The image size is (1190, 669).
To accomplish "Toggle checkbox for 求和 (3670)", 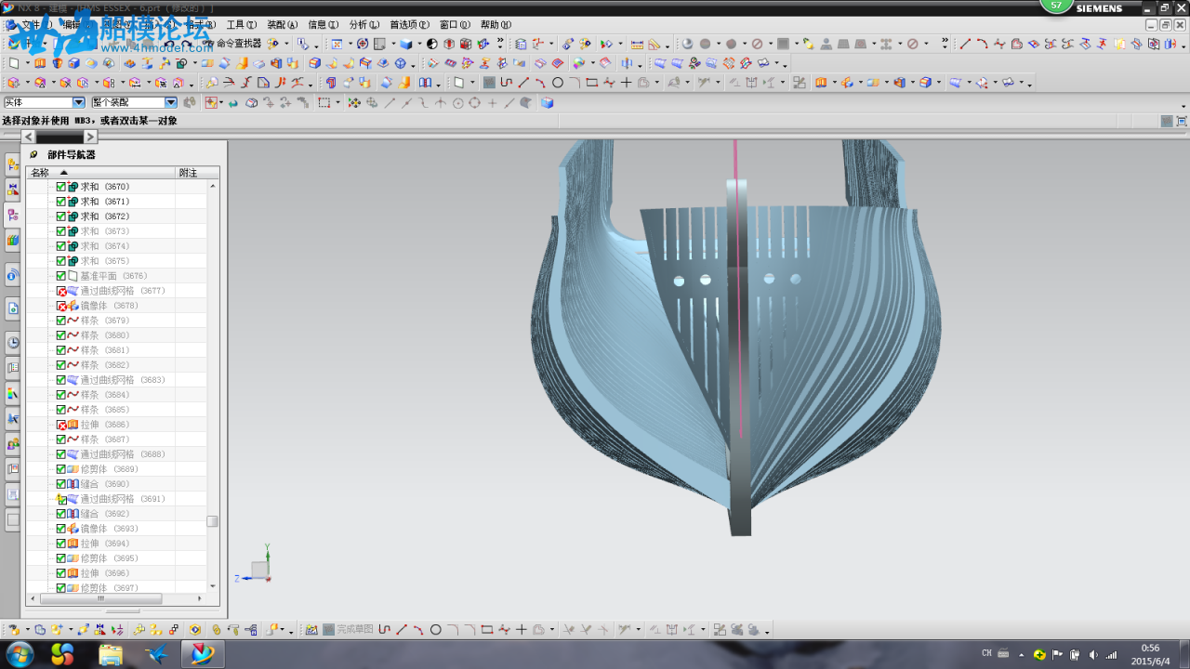I will click(x=61, y=187).
